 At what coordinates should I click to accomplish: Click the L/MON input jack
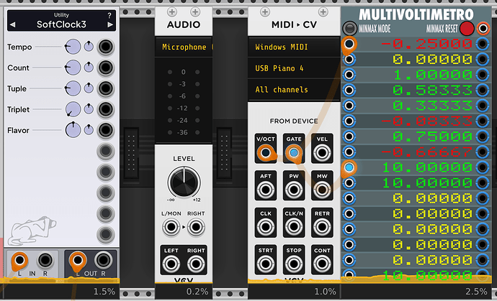coord(171,227)
